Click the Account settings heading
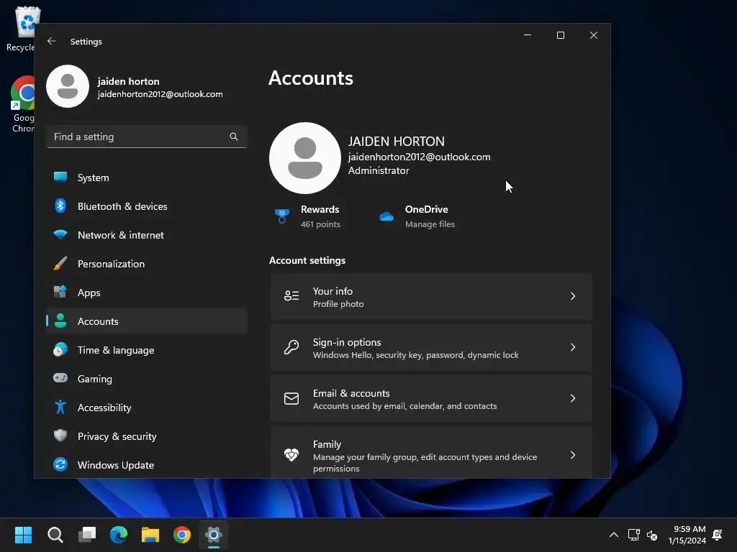The image size is (737, 552). pos(307,260)
